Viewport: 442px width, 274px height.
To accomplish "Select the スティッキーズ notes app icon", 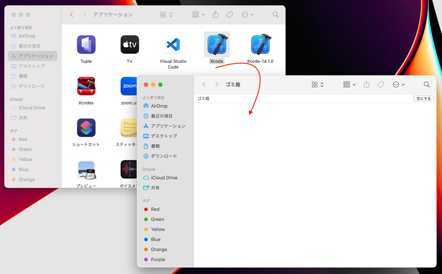I will click(129, 128).
